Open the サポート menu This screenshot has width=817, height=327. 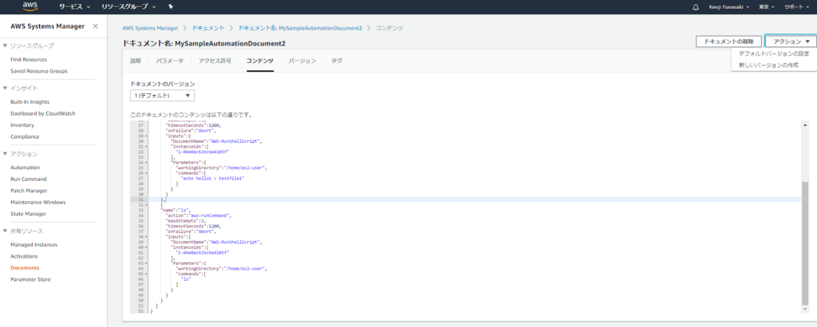click(797, 7)
